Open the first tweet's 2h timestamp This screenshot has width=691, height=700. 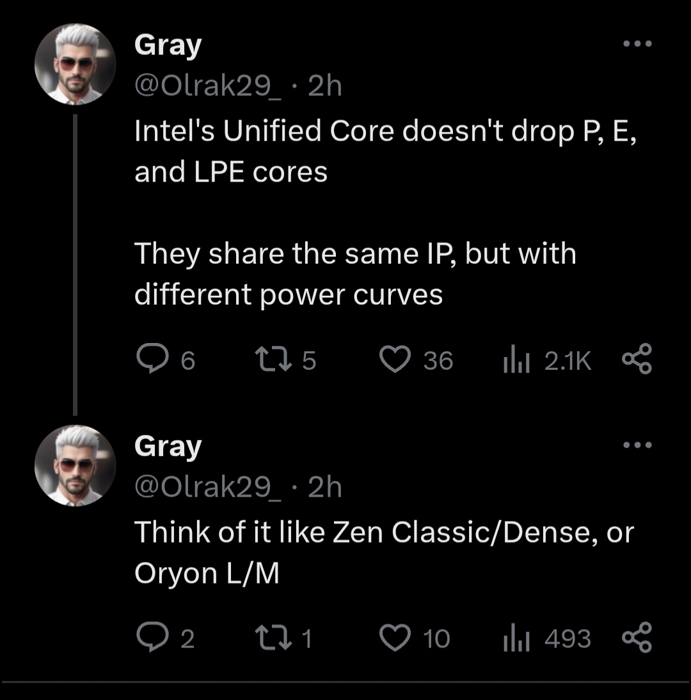[324, 86]
